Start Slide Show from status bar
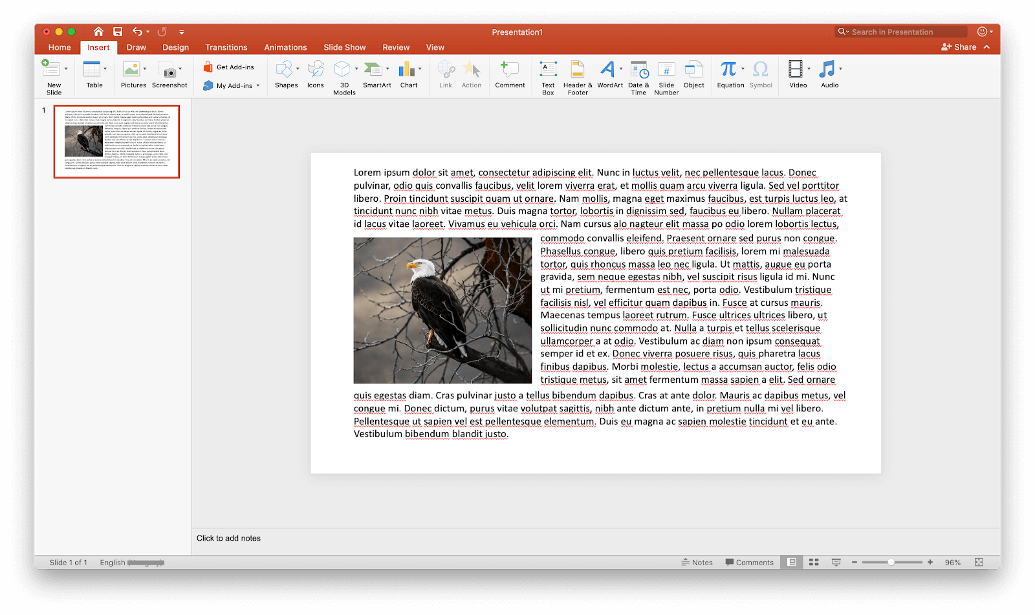This screenshot has height=615, width=1035. coord(836,563)
